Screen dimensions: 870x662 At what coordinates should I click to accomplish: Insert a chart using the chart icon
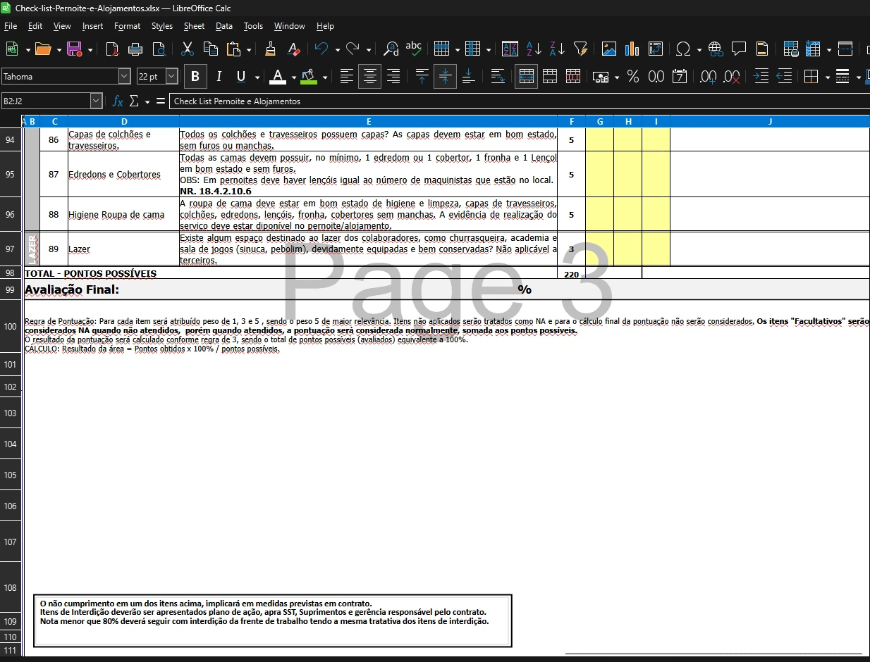coord(632,49)
